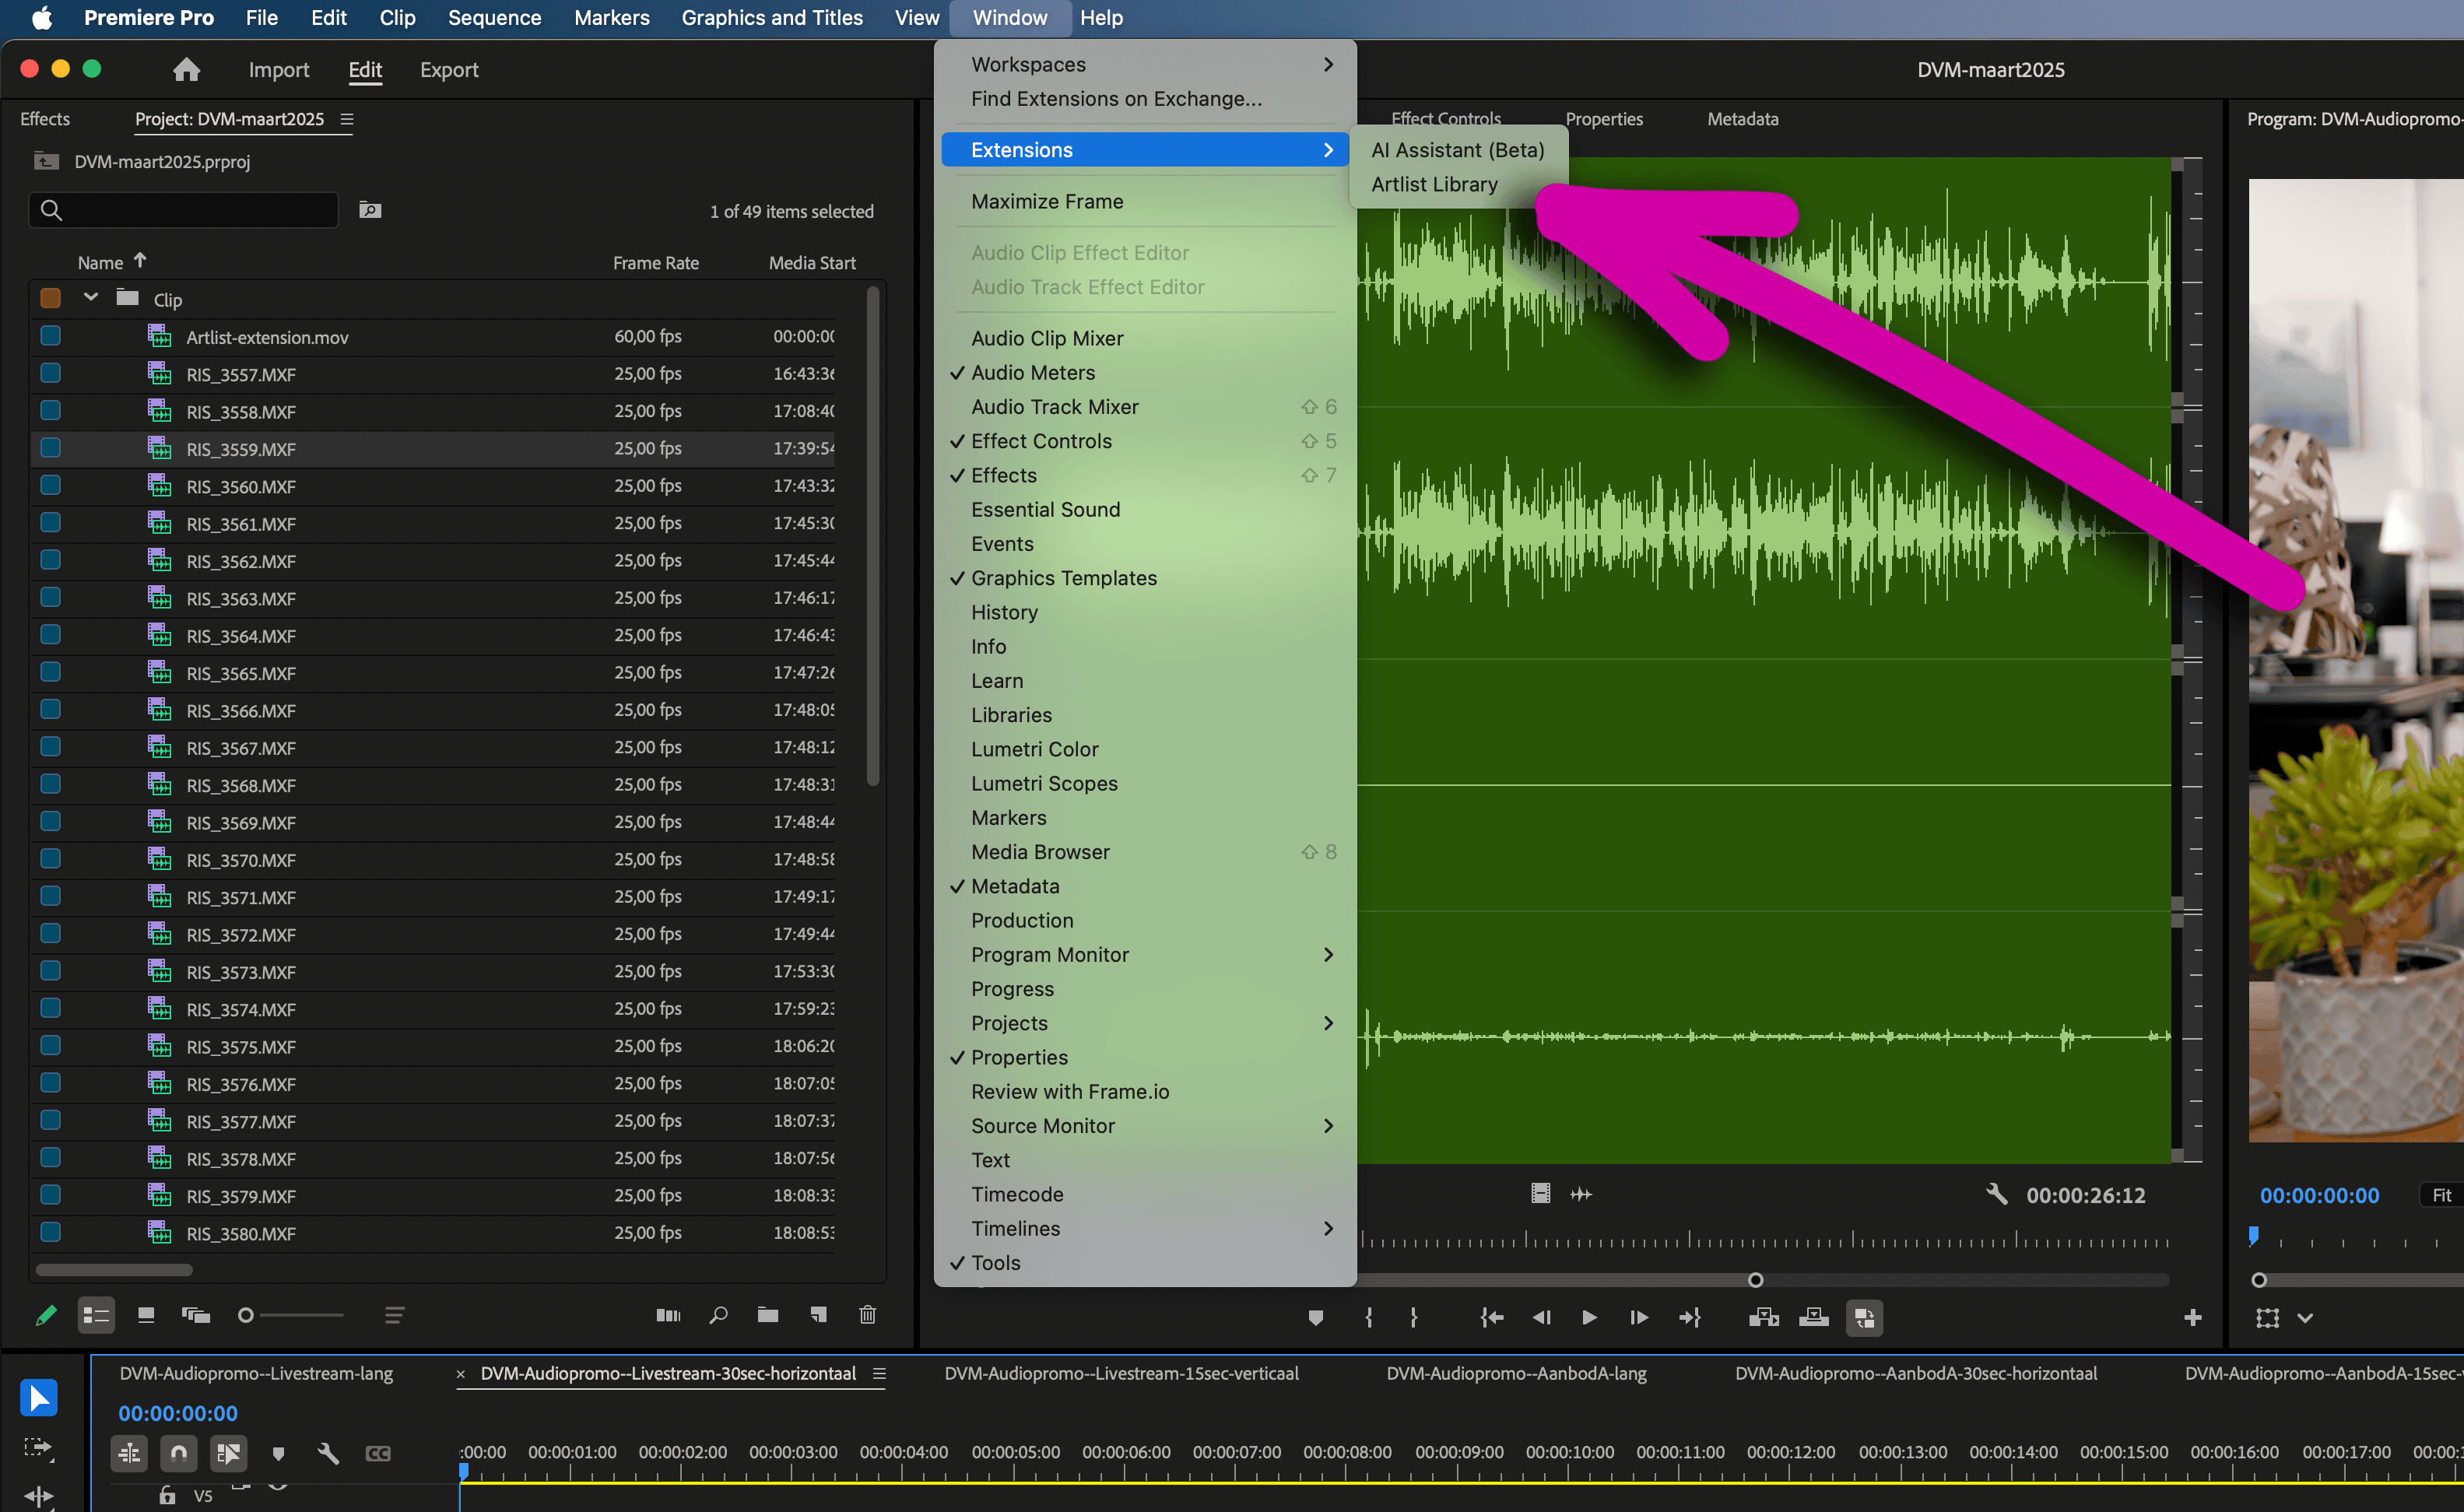
Task: Click the Add Marker icon in Source Monitor
Action: point(1315,1317)
